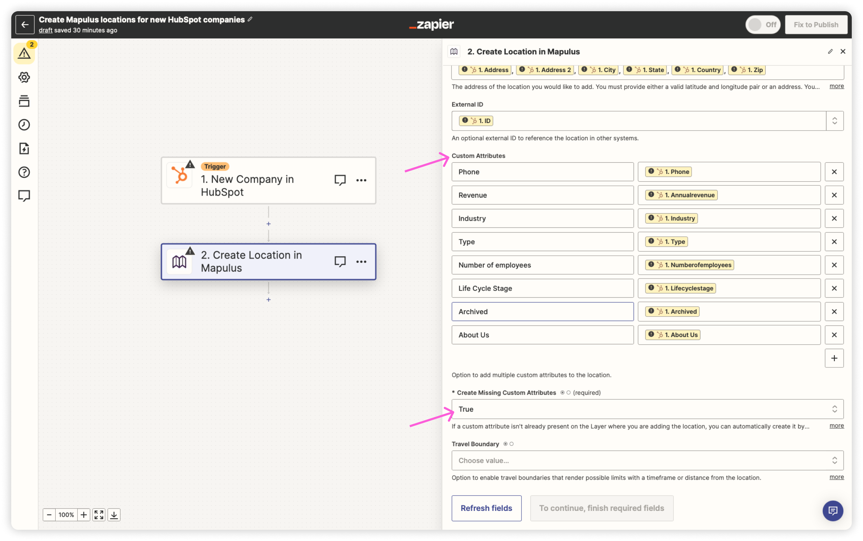863x541 pixels.
Task: Click the Archived attribute name field
Action: pyautogui.click(x=543, y=311)
